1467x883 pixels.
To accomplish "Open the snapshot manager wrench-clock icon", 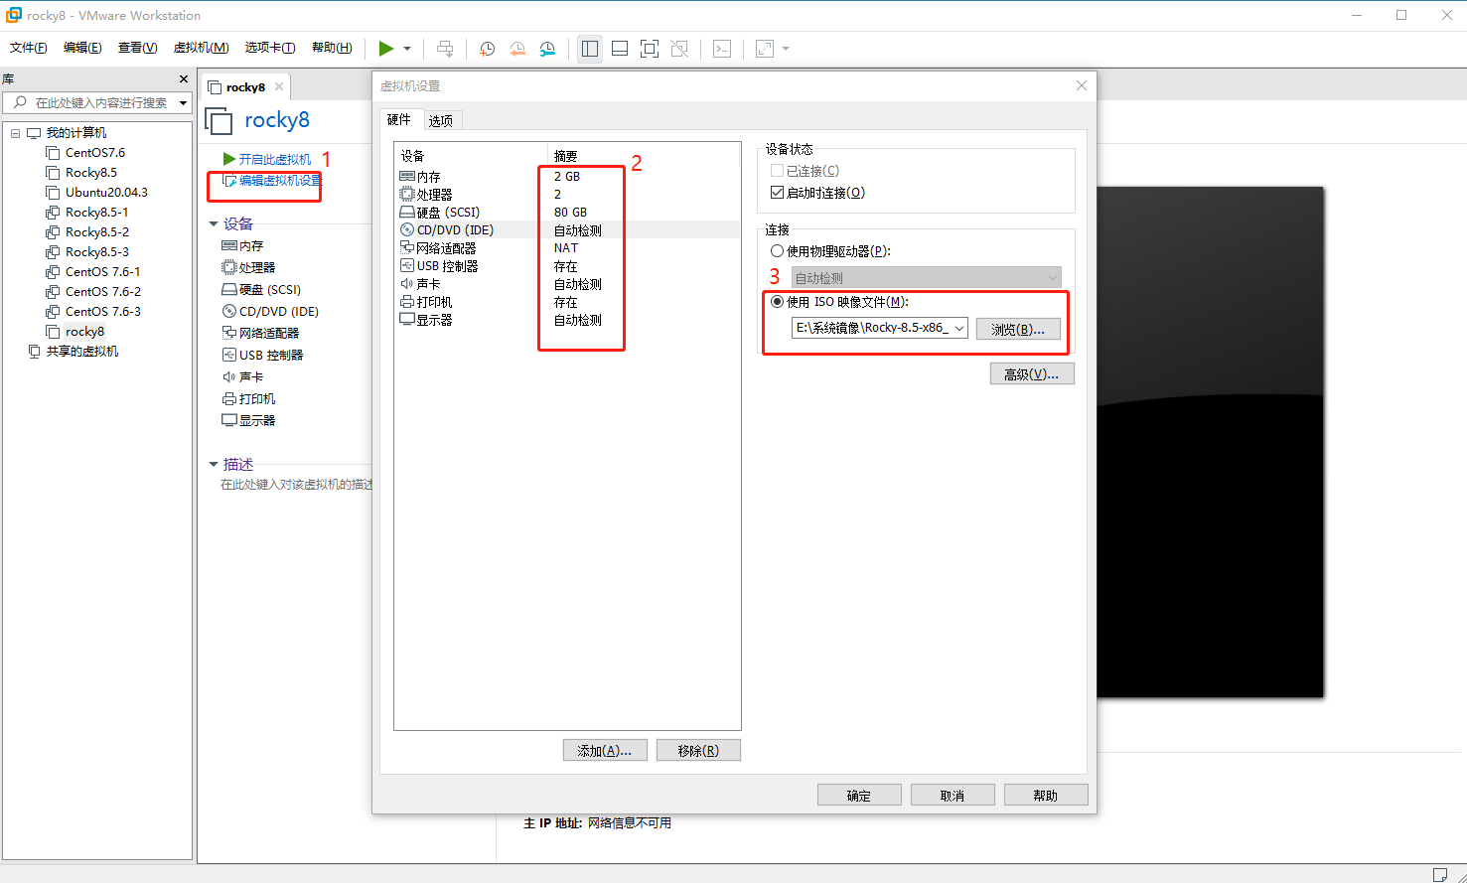I will [x=548, y=49].
